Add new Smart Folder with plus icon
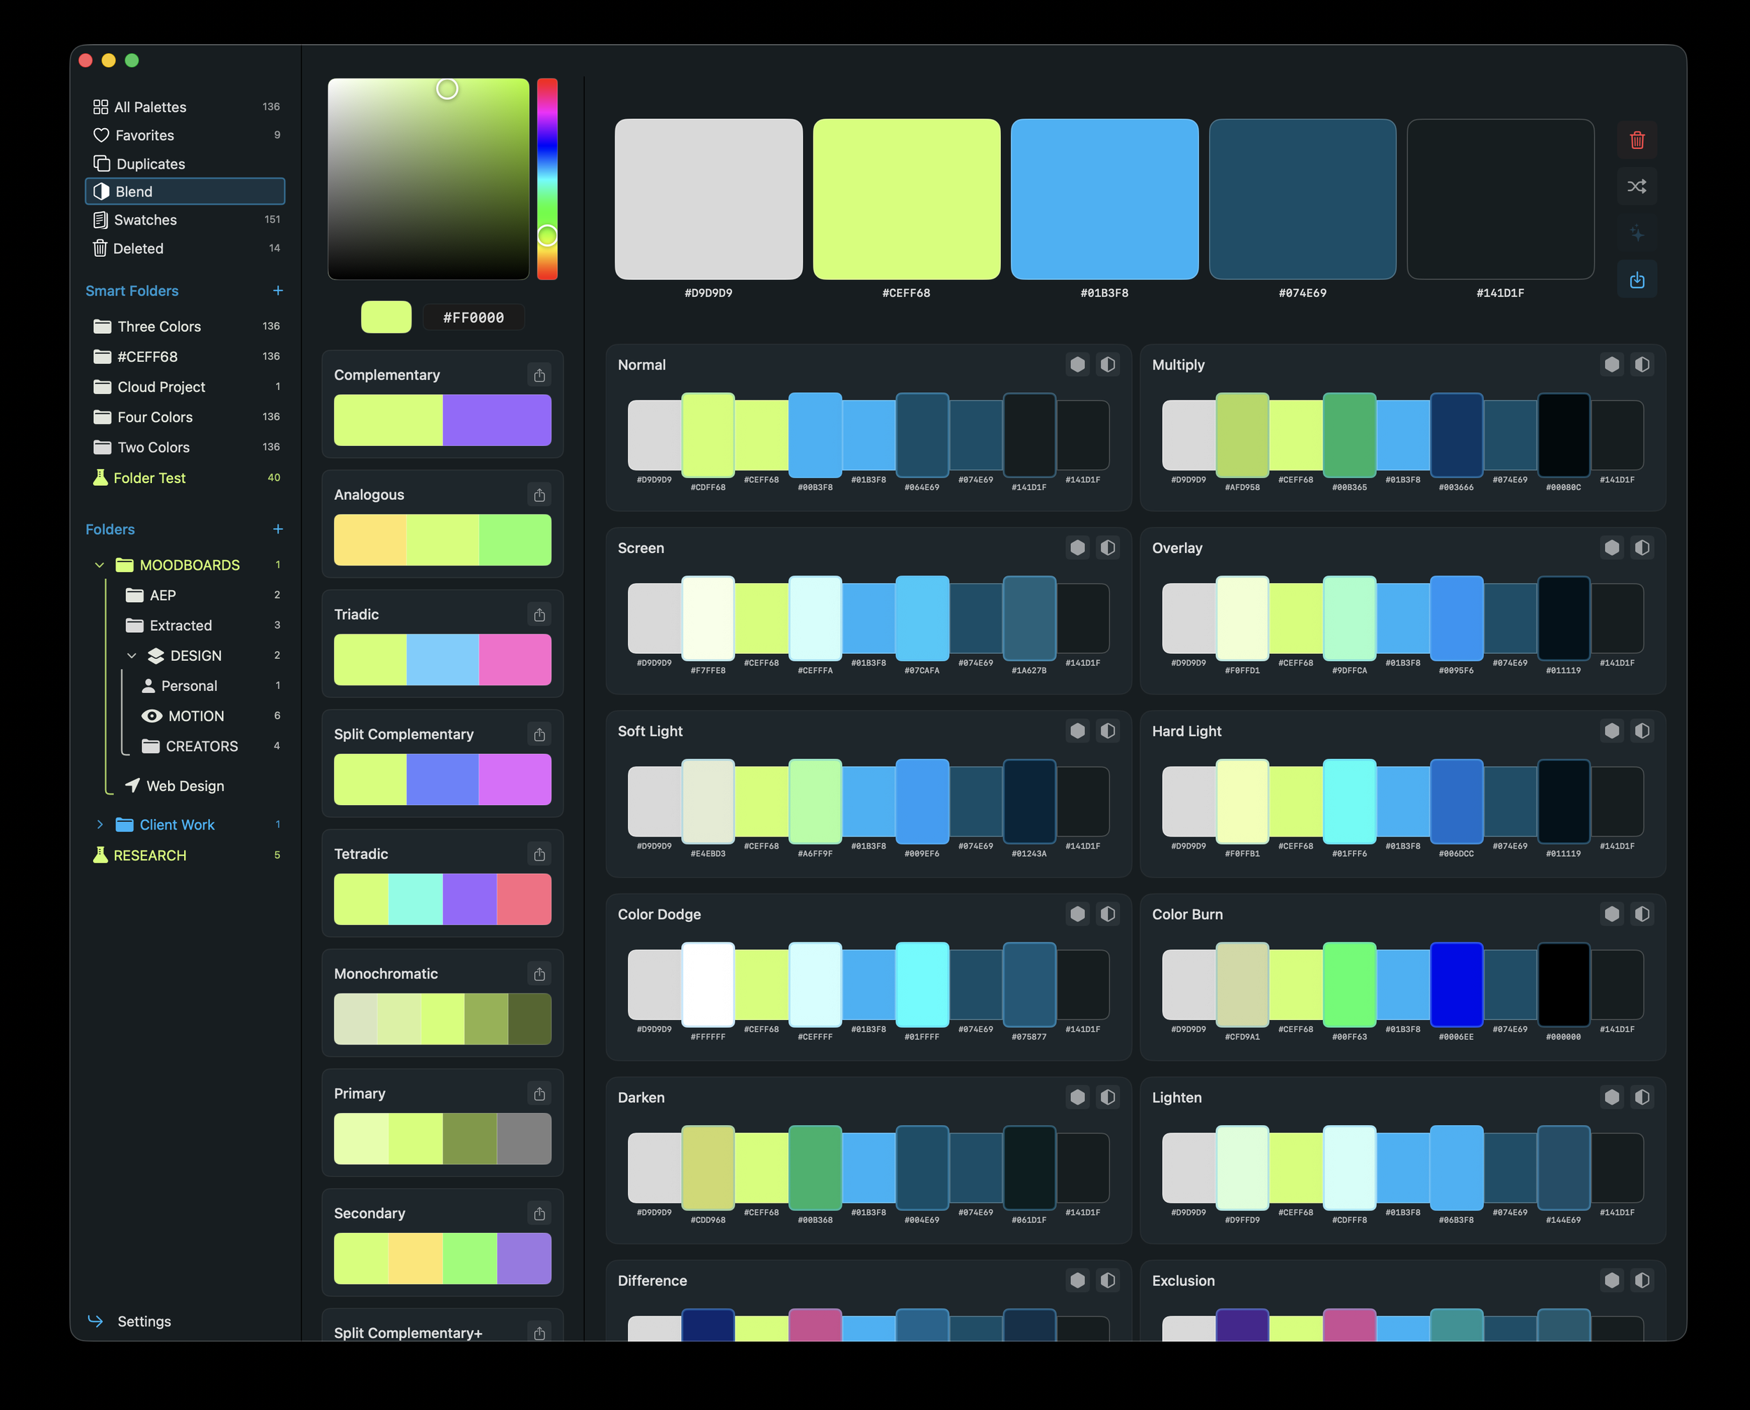1750x1410 pixels. click(x=278, y=291)
